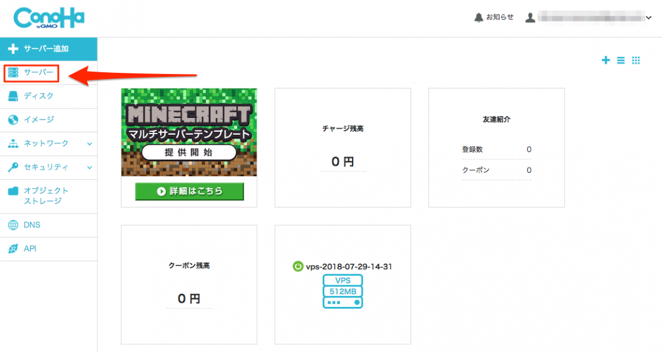Switch to list view icon
The height and width of the screenshot is (352, 662).
tap(620, 60)
